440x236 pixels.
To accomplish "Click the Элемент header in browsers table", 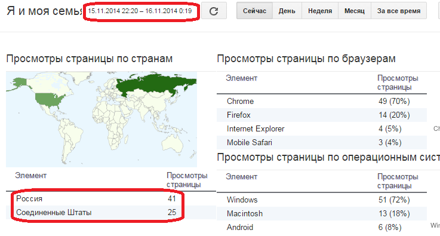I will coord(241,78).
